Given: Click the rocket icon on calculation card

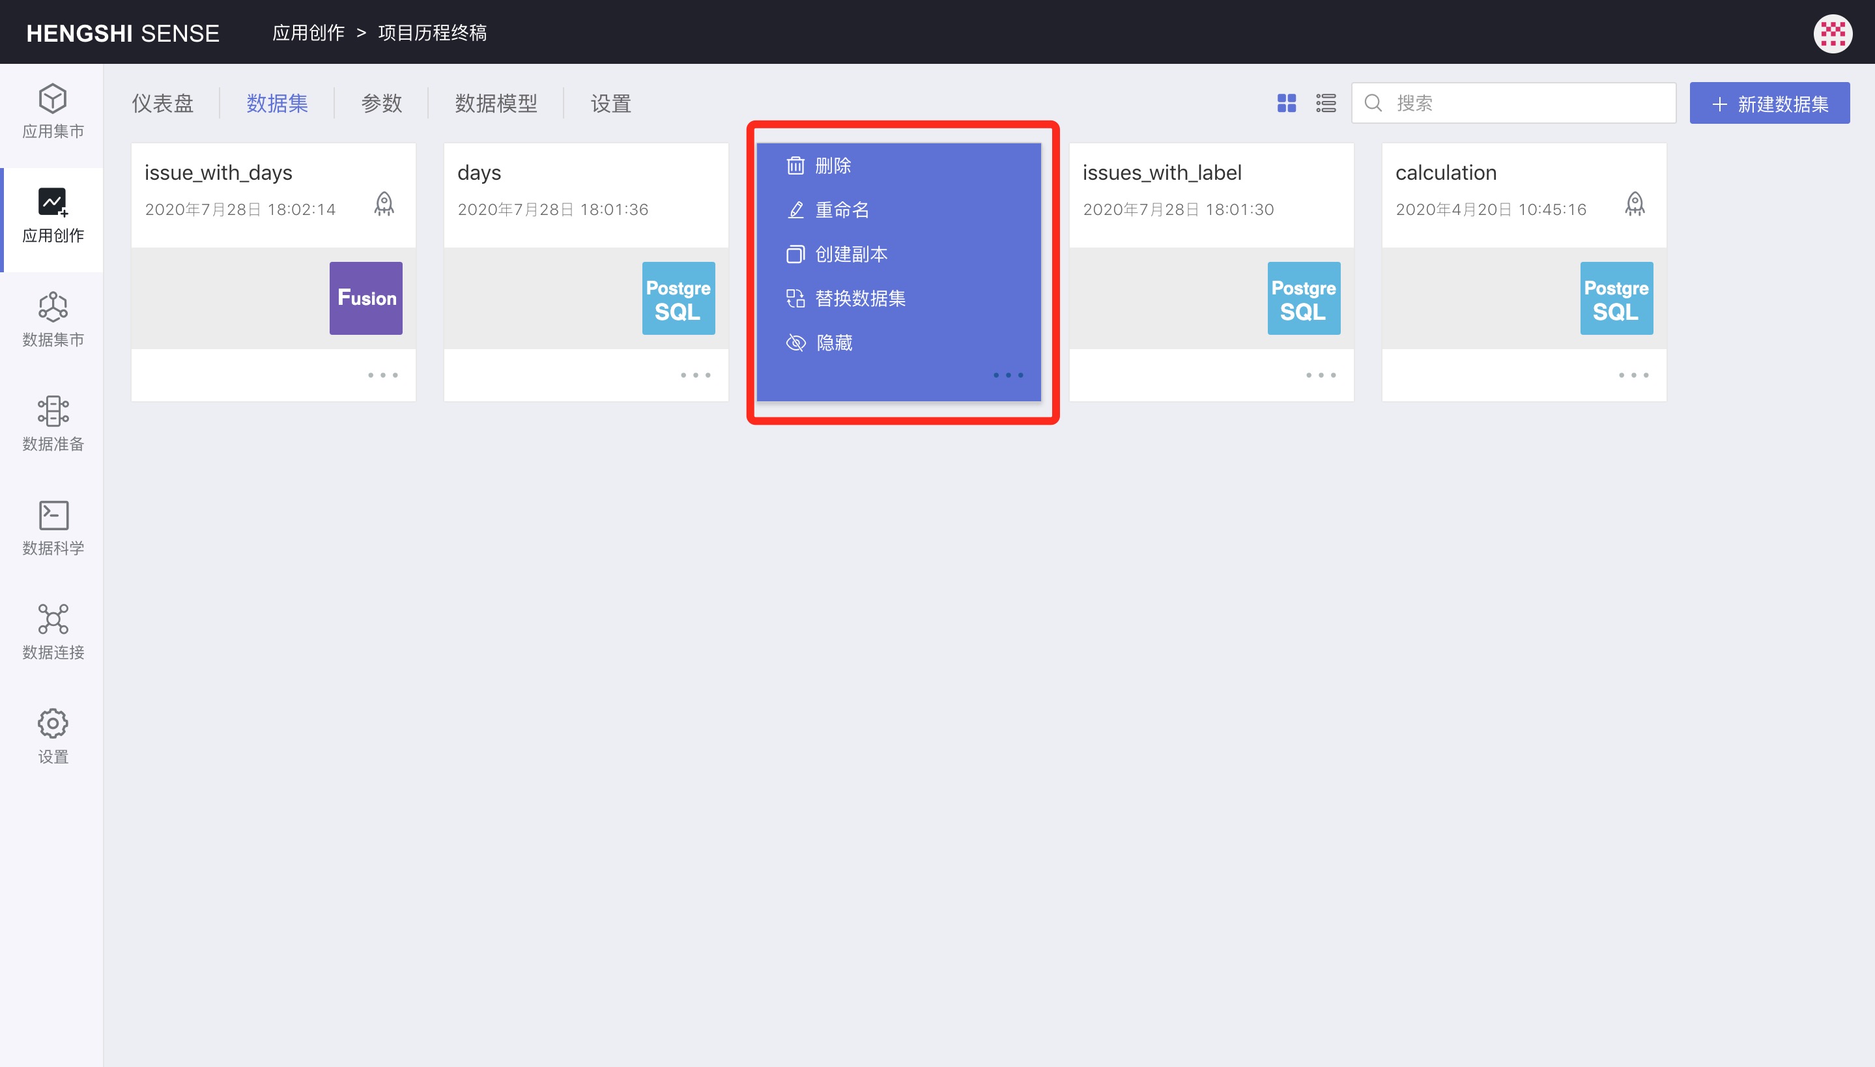Looking at the screenshot, I should 1635,204.
